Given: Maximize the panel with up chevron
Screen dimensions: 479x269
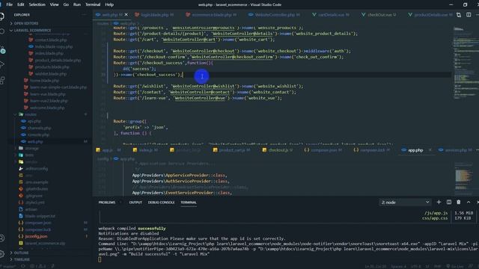Looking at the screenshot, I should (469, 202).
